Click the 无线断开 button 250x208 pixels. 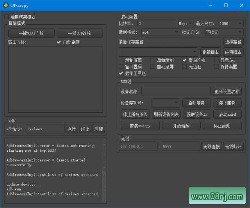[x=233, y=146]
